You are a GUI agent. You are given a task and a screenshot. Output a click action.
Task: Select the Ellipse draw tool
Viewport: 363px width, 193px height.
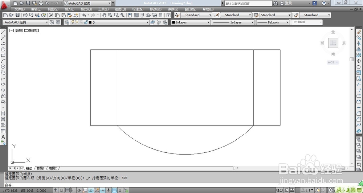click(x=3, y=84)
